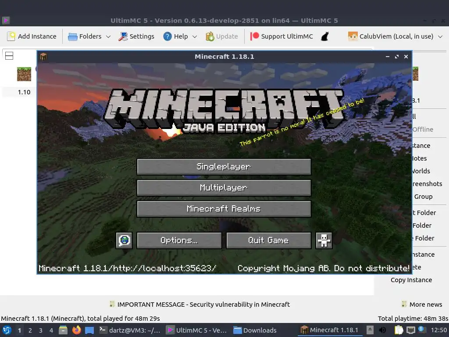Click the Quit Game button
Screen dimensions: 449x337
click(269, 240)
